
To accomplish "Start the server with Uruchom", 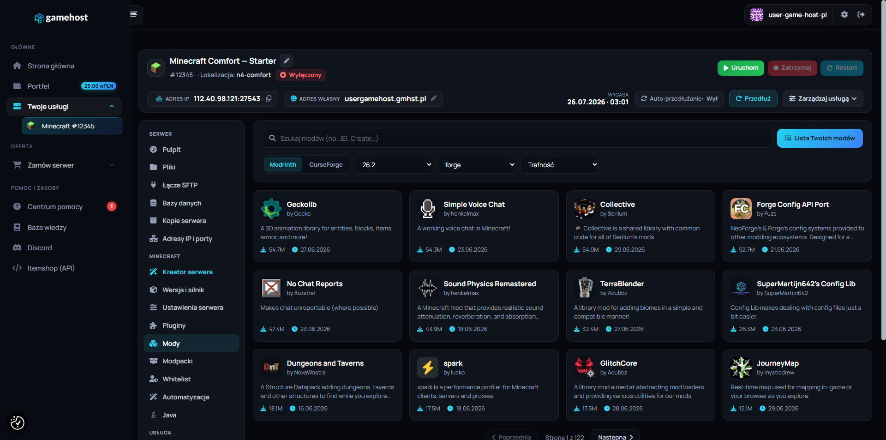I will click(x=741, y=68).
